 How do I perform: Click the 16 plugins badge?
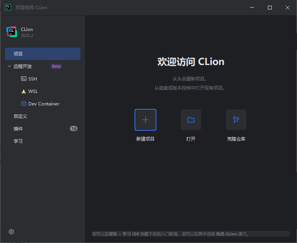pyautogui.click(x=73, y=128)
